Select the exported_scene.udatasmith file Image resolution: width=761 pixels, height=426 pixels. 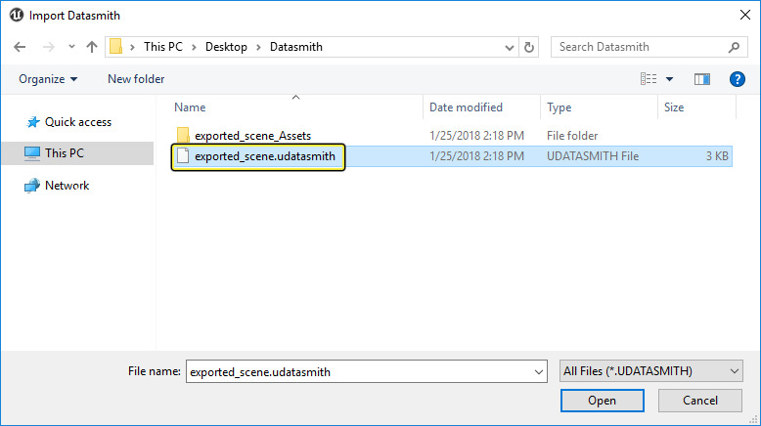(265, 156)
